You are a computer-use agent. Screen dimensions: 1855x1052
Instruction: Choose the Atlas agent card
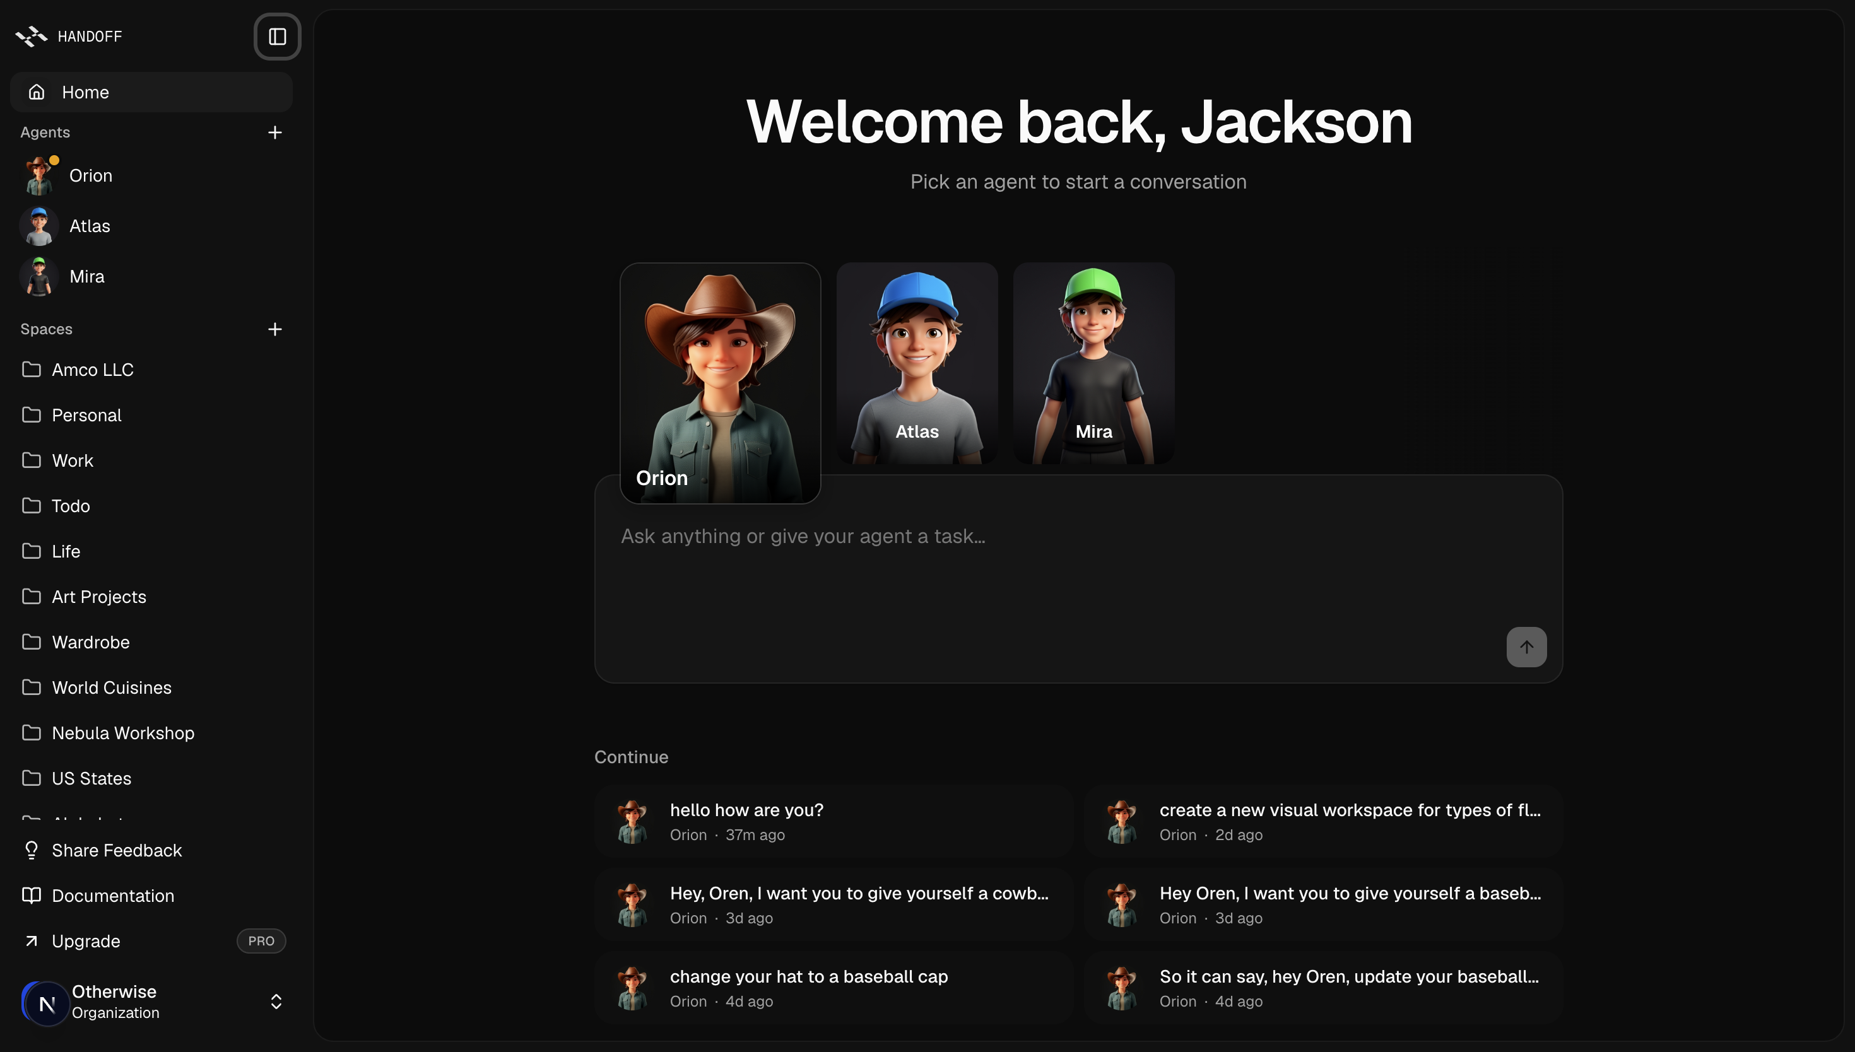coord(917,363)
